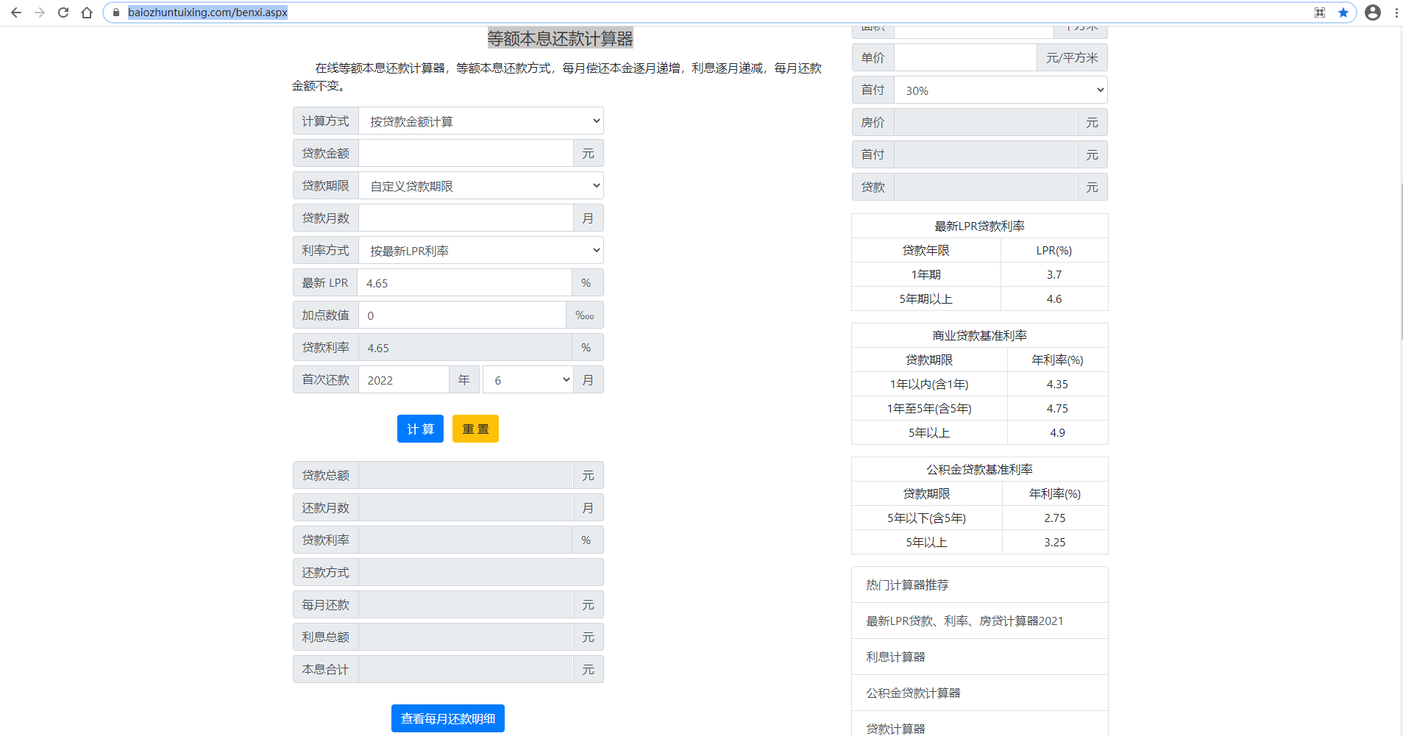Click the disabled 贷款 amount field in 元
This screenshot has height=736, width=1403.
tap(986, 187)
